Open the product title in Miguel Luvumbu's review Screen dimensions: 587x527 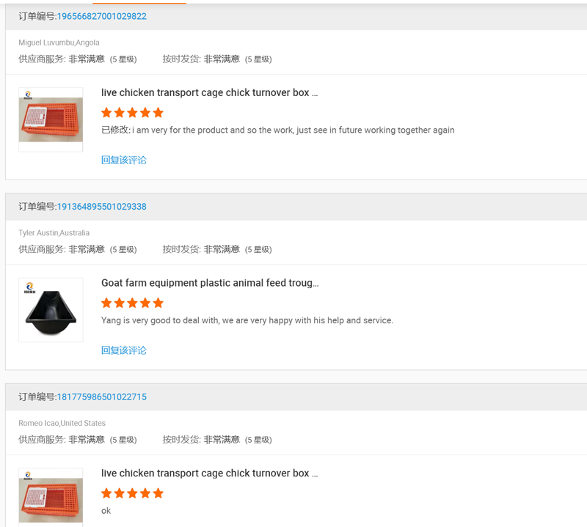[209, 93]
